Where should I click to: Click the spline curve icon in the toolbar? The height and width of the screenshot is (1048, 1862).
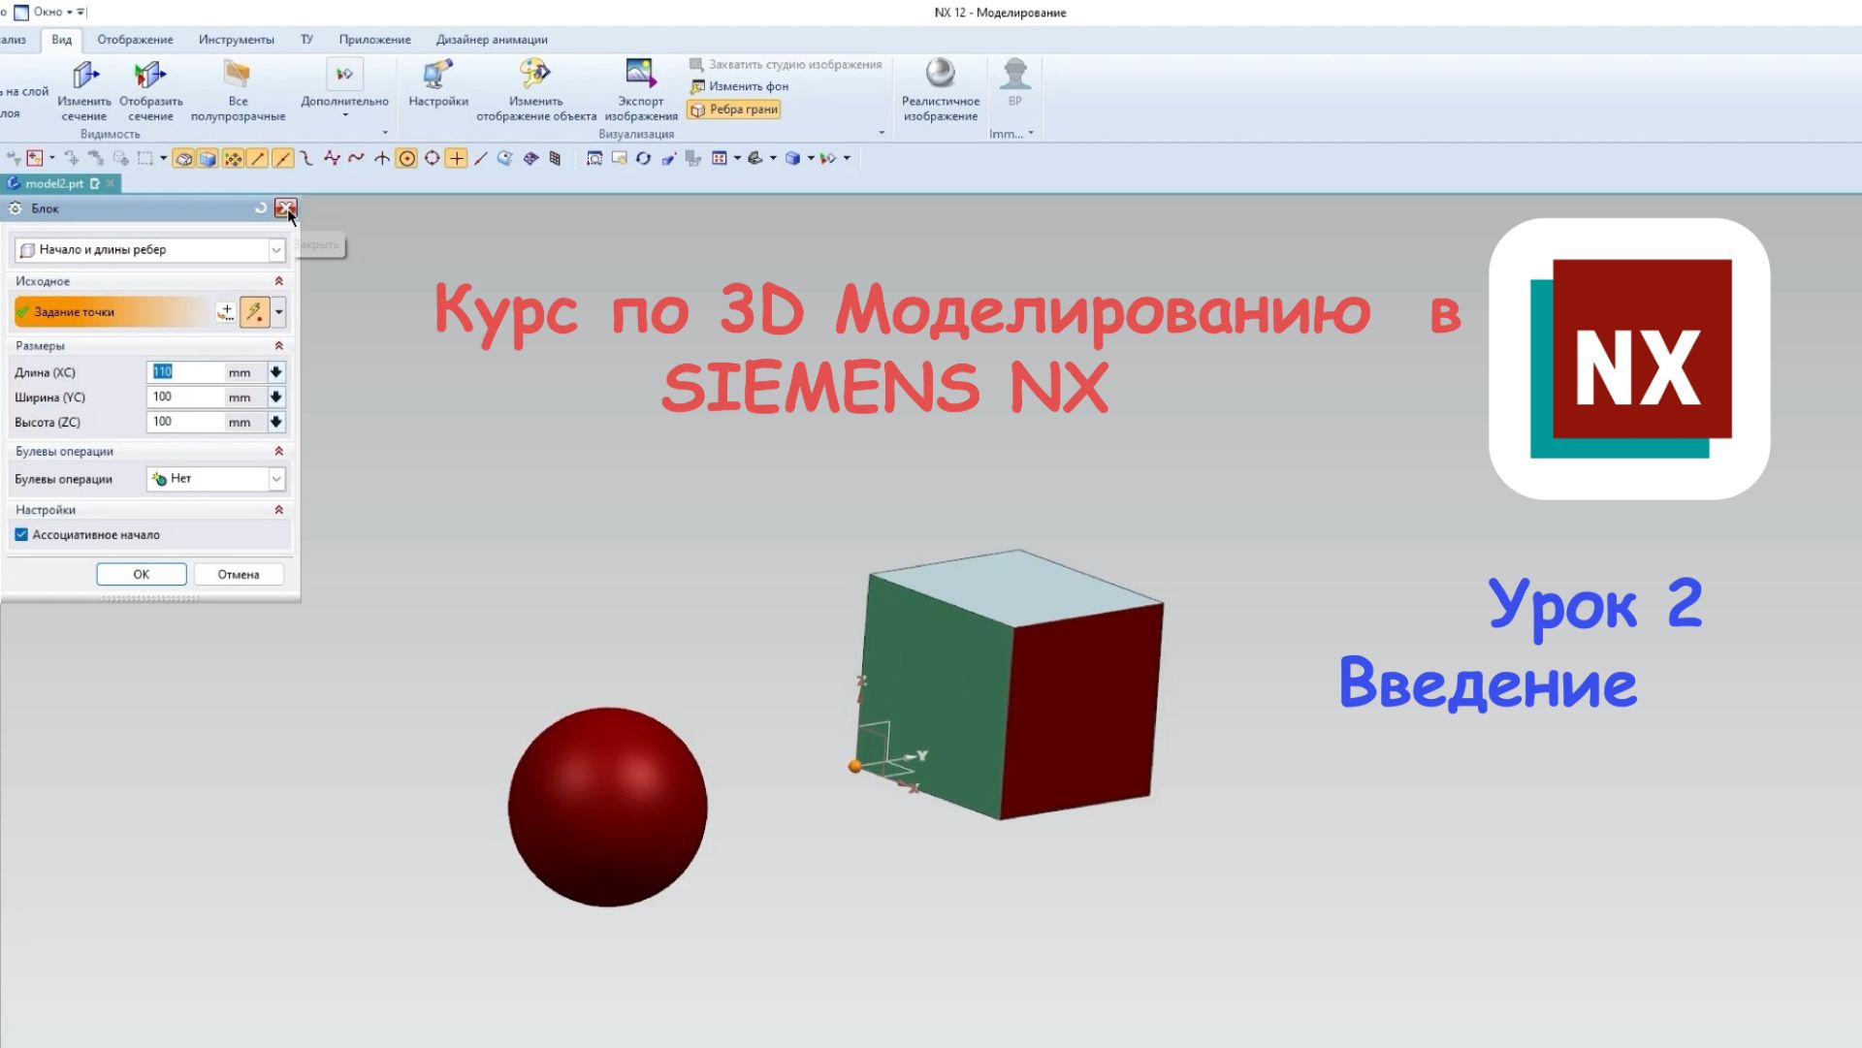[357, 158]
